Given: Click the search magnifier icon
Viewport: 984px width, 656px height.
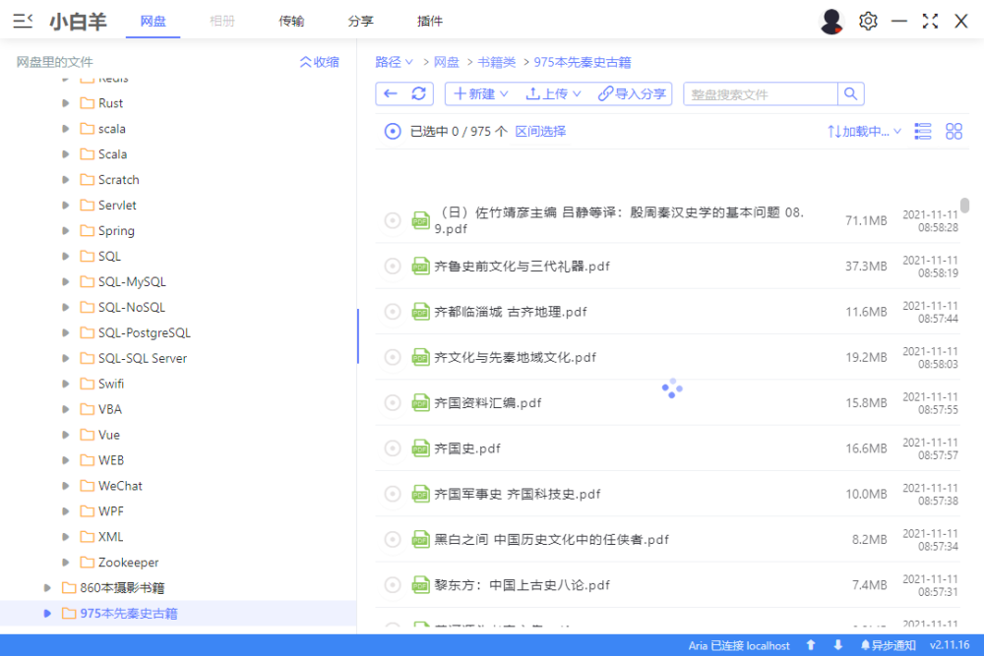Looking at the screenshot, I should 850,94.
